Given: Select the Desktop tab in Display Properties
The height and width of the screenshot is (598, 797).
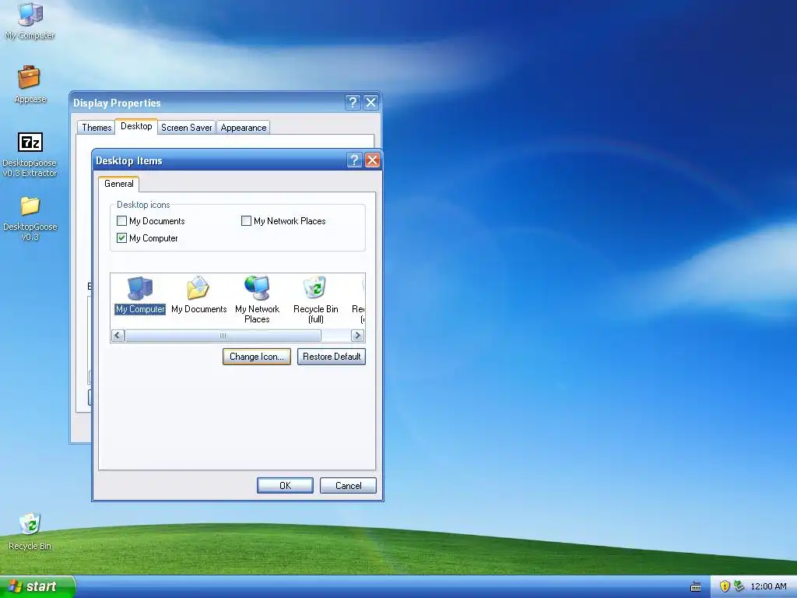Looking at the screenshot, I should [x=136, y=126].
